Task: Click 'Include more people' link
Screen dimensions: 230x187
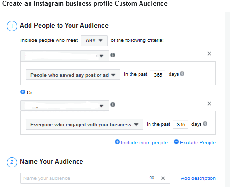Action: point(141,142)
